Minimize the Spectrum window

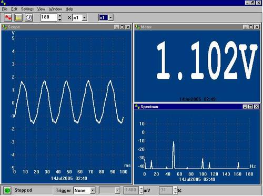point(245,107)
